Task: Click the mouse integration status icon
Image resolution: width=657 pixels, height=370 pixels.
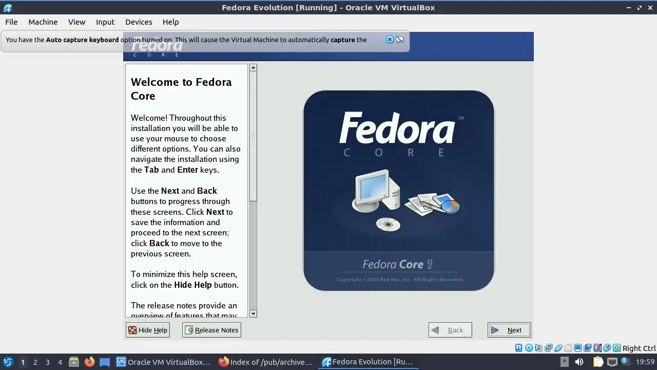Action: 607,348
